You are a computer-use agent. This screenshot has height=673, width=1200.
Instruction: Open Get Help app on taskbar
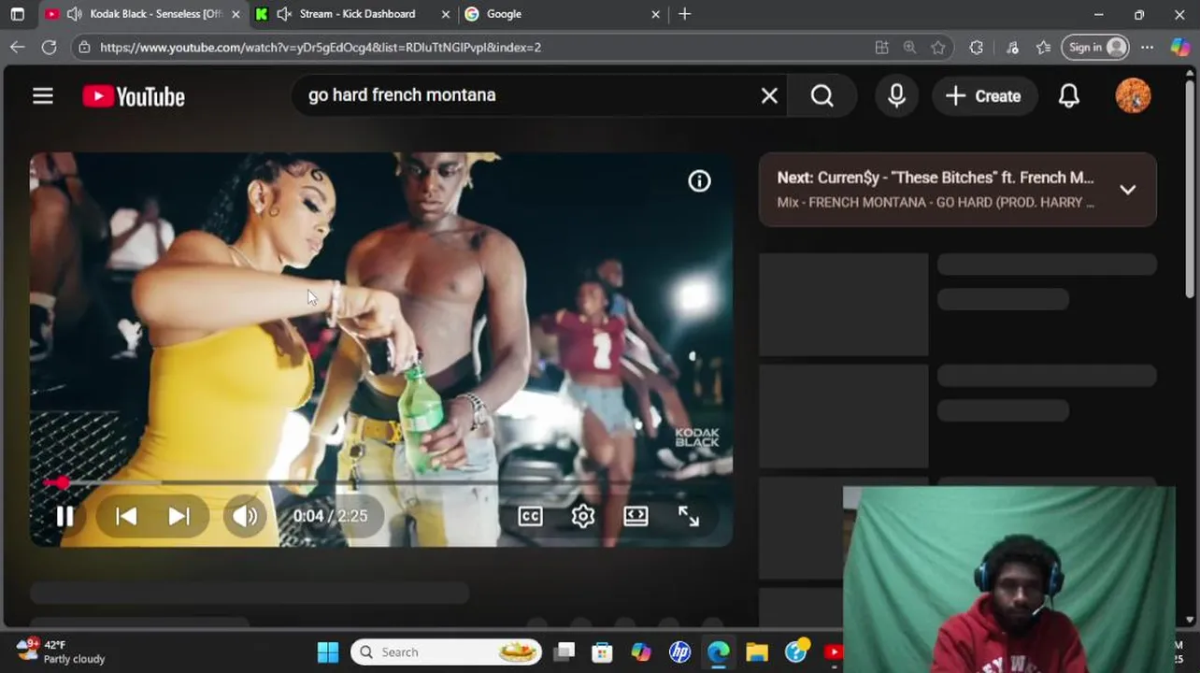(796, 652)
